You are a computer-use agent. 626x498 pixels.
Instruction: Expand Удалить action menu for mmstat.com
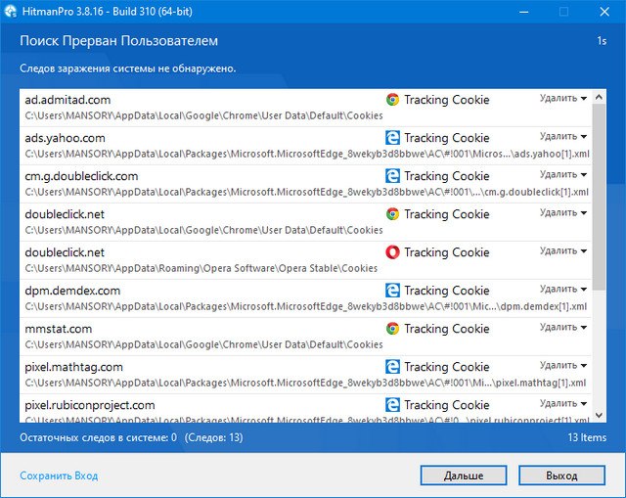click(563, 327)
